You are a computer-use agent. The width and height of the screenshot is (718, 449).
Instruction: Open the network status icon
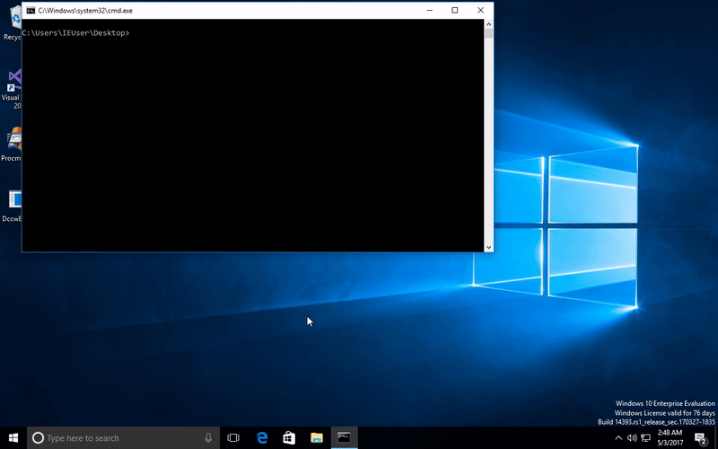pyautogui.click(x=645, y=438)
